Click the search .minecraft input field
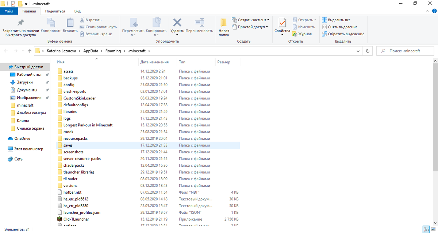Viewport: 438px width, 233px height. coord(405,51)
